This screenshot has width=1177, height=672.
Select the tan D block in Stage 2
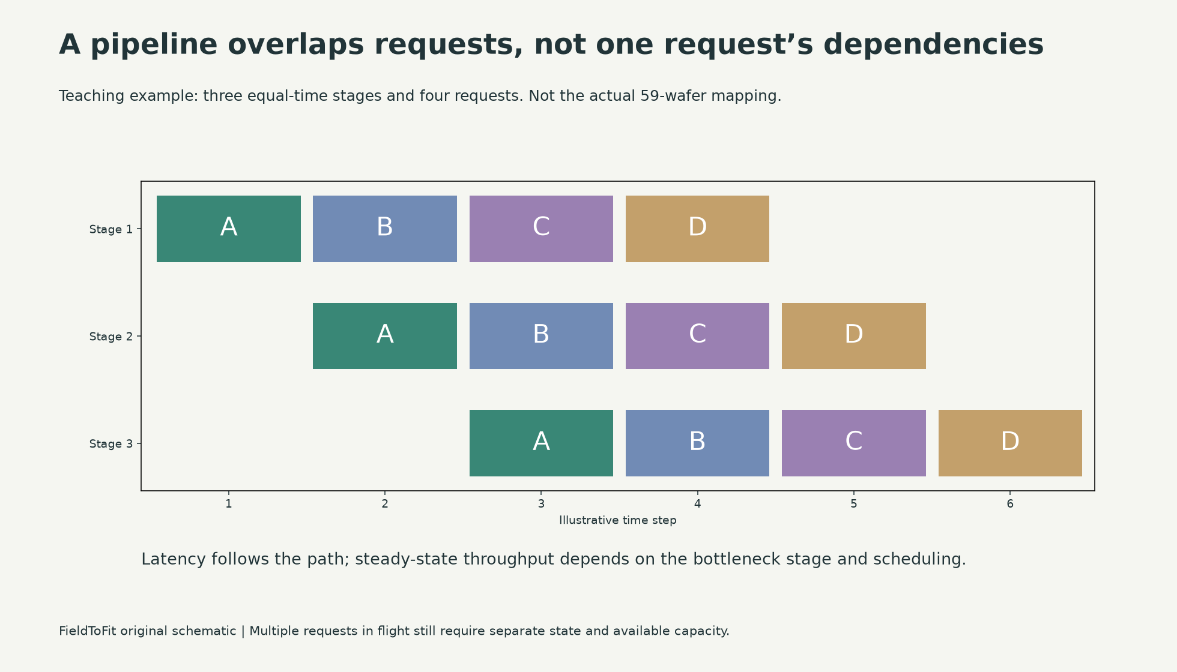(x=854, y=336)
